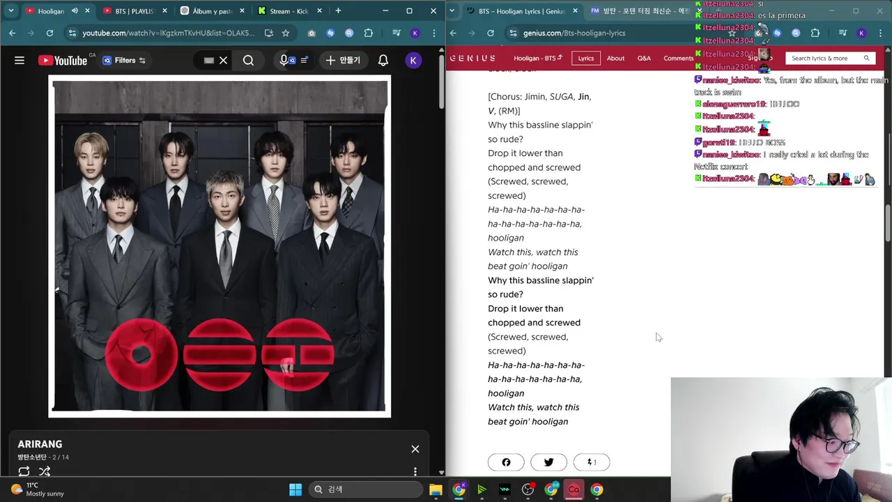
Task: Click the GENIUS logo
Action: point(472,58)
